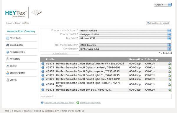The width and height of the screenshot is (177, 113).
Task: Click the Logout padlock icon
Action: [8, 80]
